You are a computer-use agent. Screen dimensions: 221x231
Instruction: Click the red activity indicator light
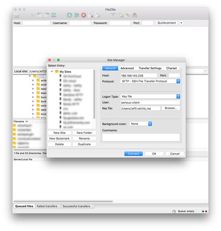tap(206, 211)
